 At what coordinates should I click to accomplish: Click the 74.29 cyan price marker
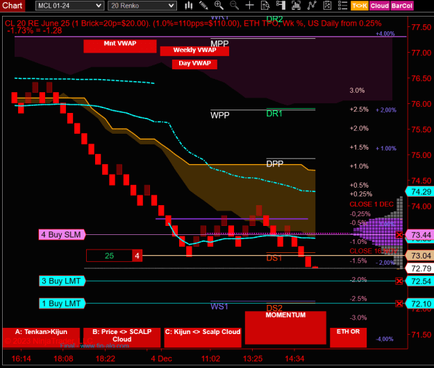pos(420,191)
